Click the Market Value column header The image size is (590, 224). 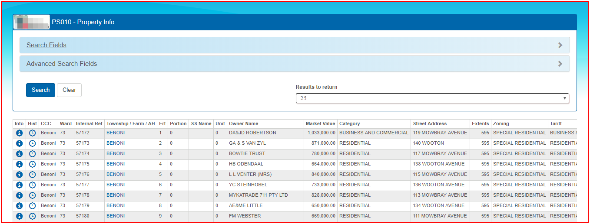(320, 123)
